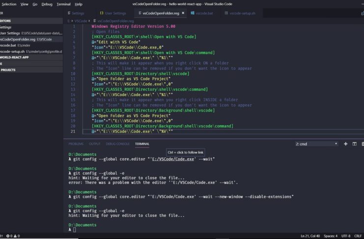Select vscode.bat in open editors list
Screen dimensions: 364x239
31,45
